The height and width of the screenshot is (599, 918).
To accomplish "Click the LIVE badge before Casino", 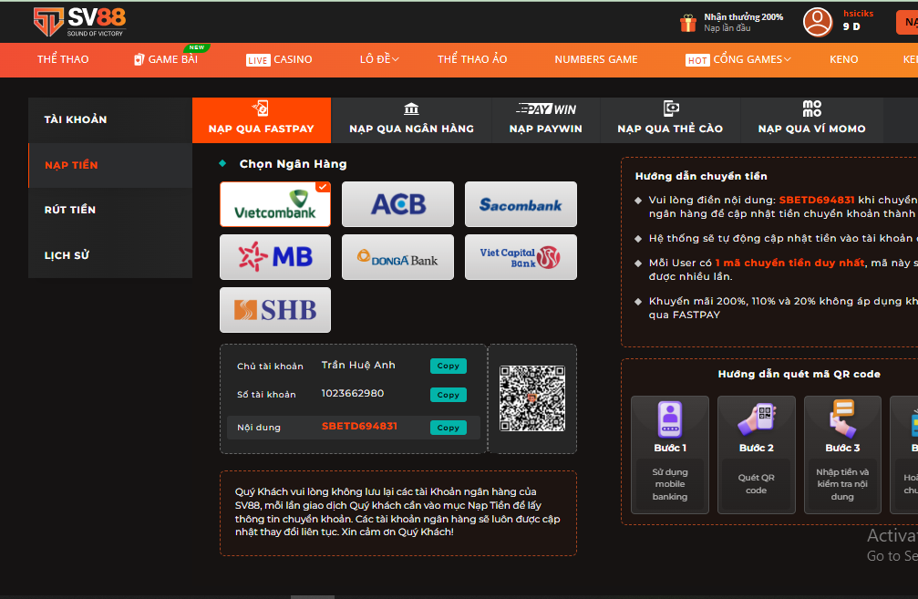I will click(258, 60).
